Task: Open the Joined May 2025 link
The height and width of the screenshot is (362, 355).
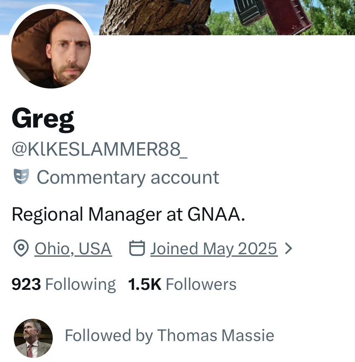Action: (214, 249)
